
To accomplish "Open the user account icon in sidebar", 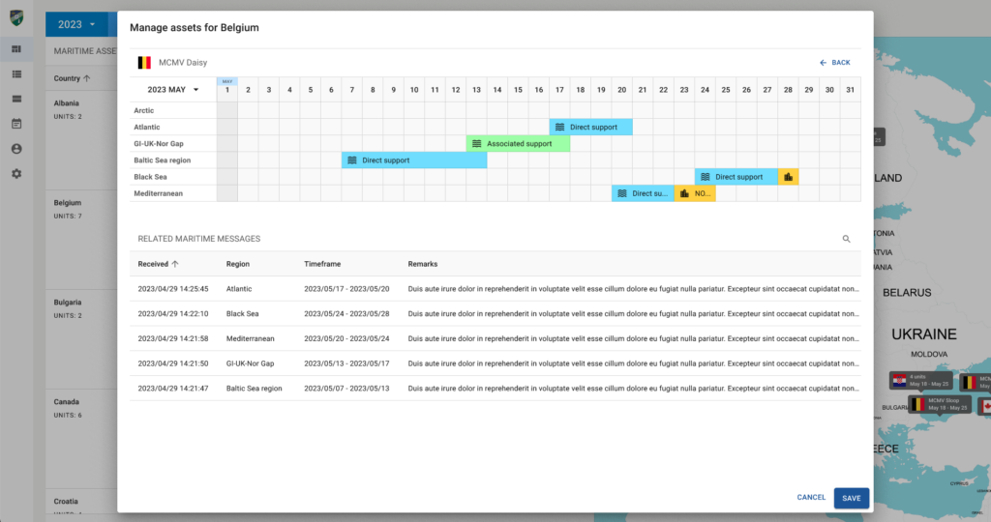I will 16,149.
